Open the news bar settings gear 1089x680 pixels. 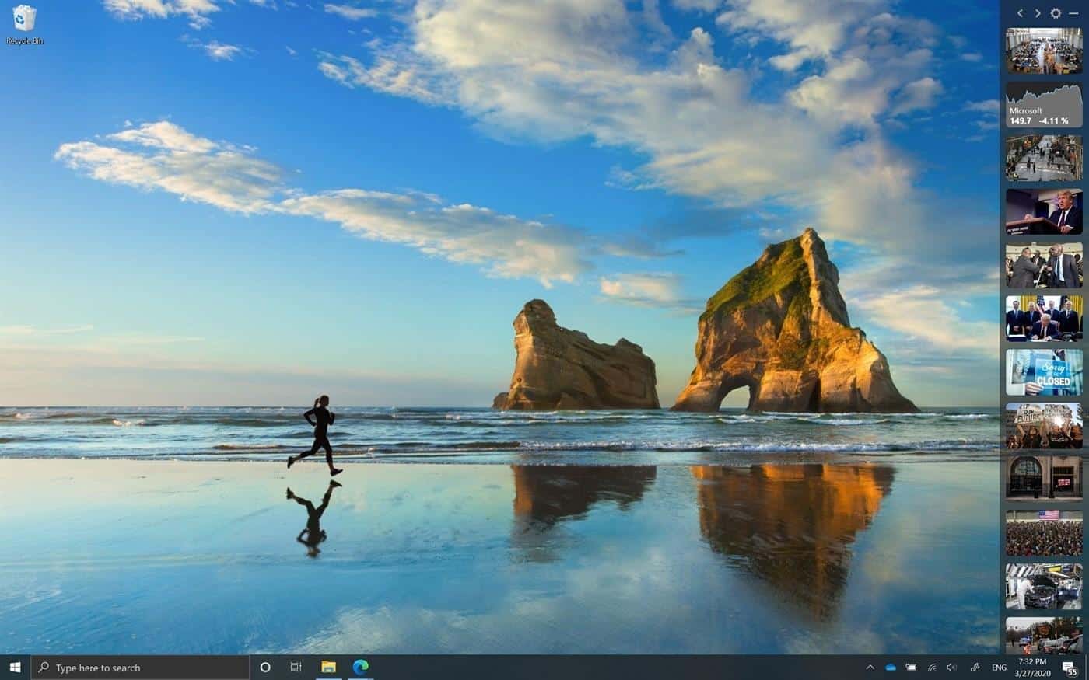click(x=1056, y=13)
